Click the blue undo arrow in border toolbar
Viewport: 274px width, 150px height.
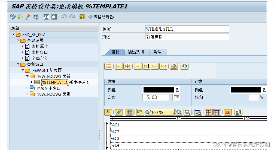[184, 66]
